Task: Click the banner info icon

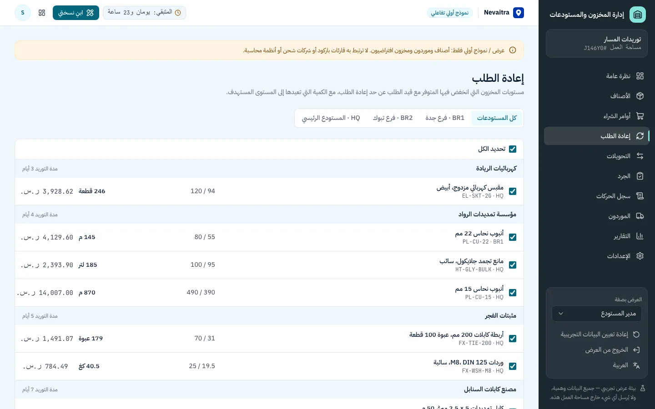Action: (x=513, y=50)
